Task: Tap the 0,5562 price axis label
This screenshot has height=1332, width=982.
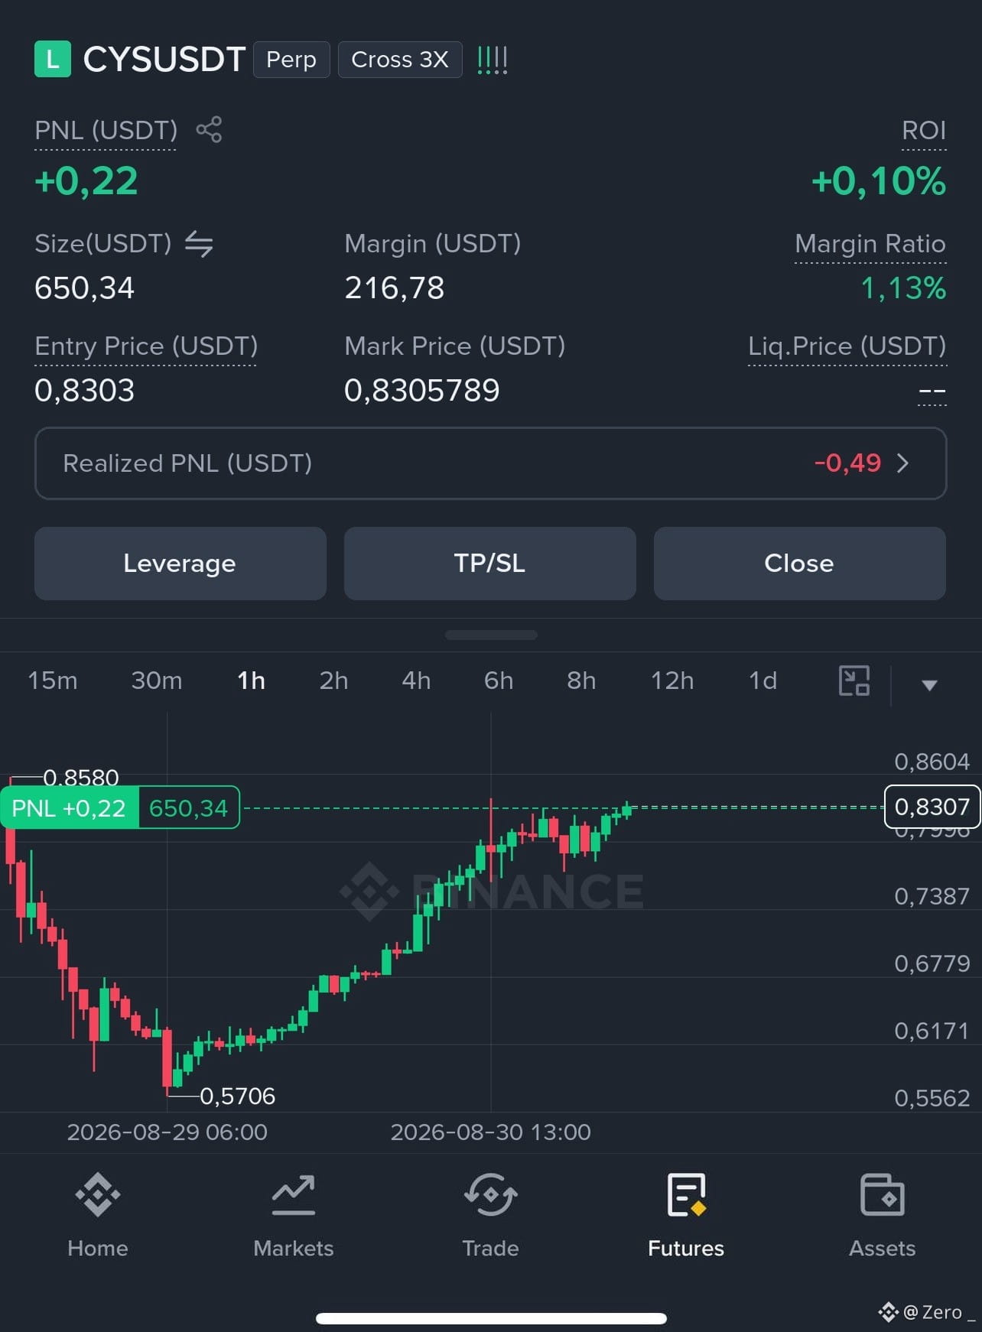Action: 932,1098
